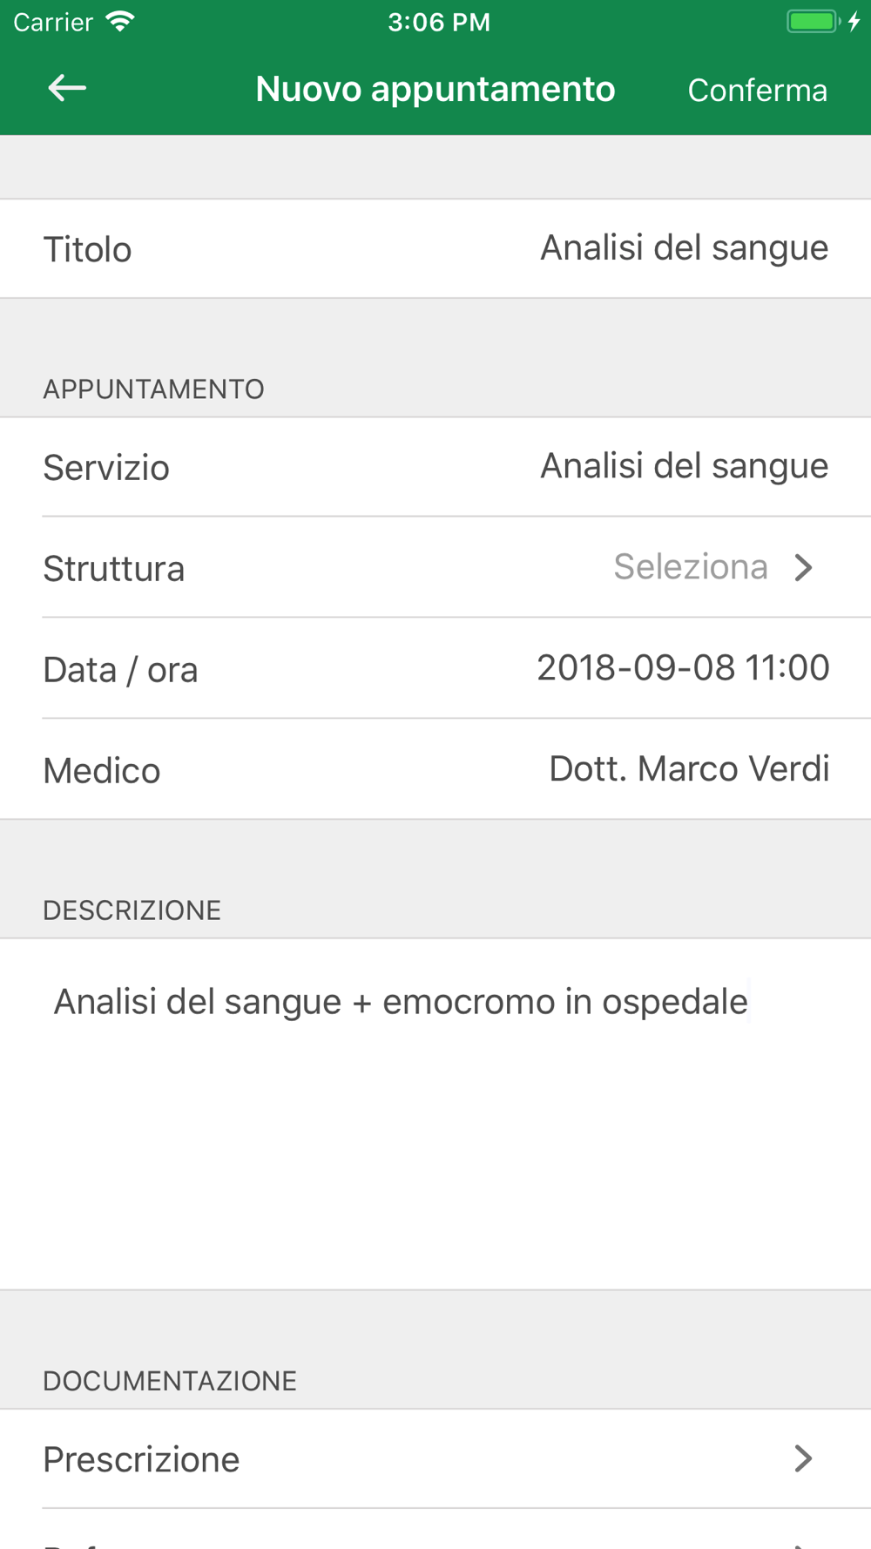
Task: Edit the Medico field Dott. Marco Verdi
Action: (688, 769)
